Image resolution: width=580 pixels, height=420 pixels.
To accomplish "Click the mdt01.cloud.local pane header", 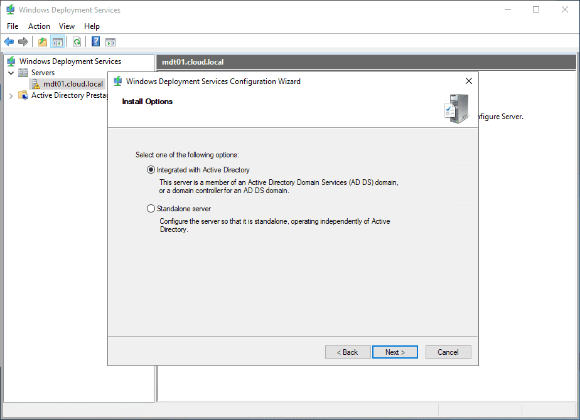I will (x=366, y=62).
